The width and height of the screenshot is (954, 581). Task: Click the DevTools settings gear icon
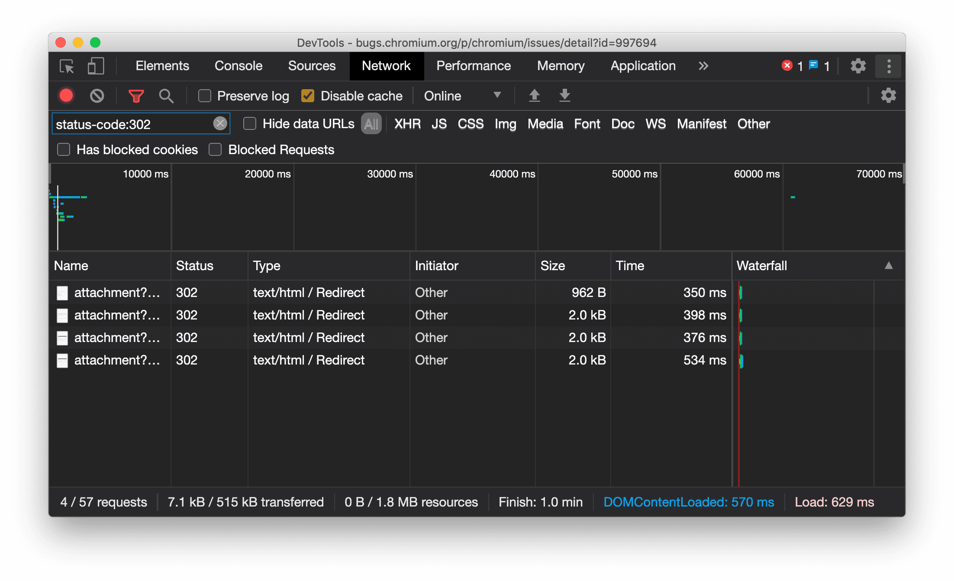click(x=857, y=65)
